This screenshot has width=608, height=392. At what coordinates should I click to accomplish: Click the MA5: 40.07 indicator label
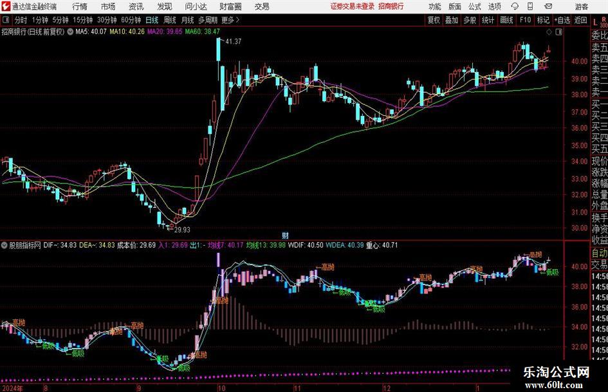[91, 32]
